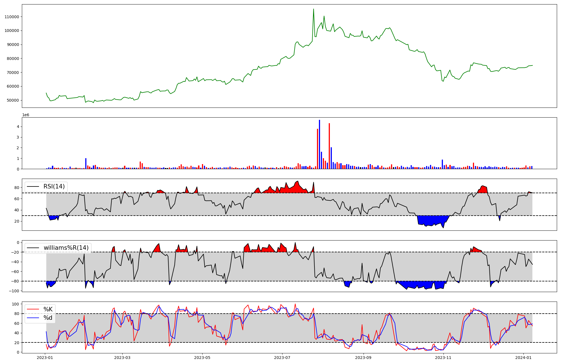Click the −100 tick on Williams %R axis
This screenshot has height=364, width=561.
click(x=14, y=291)
